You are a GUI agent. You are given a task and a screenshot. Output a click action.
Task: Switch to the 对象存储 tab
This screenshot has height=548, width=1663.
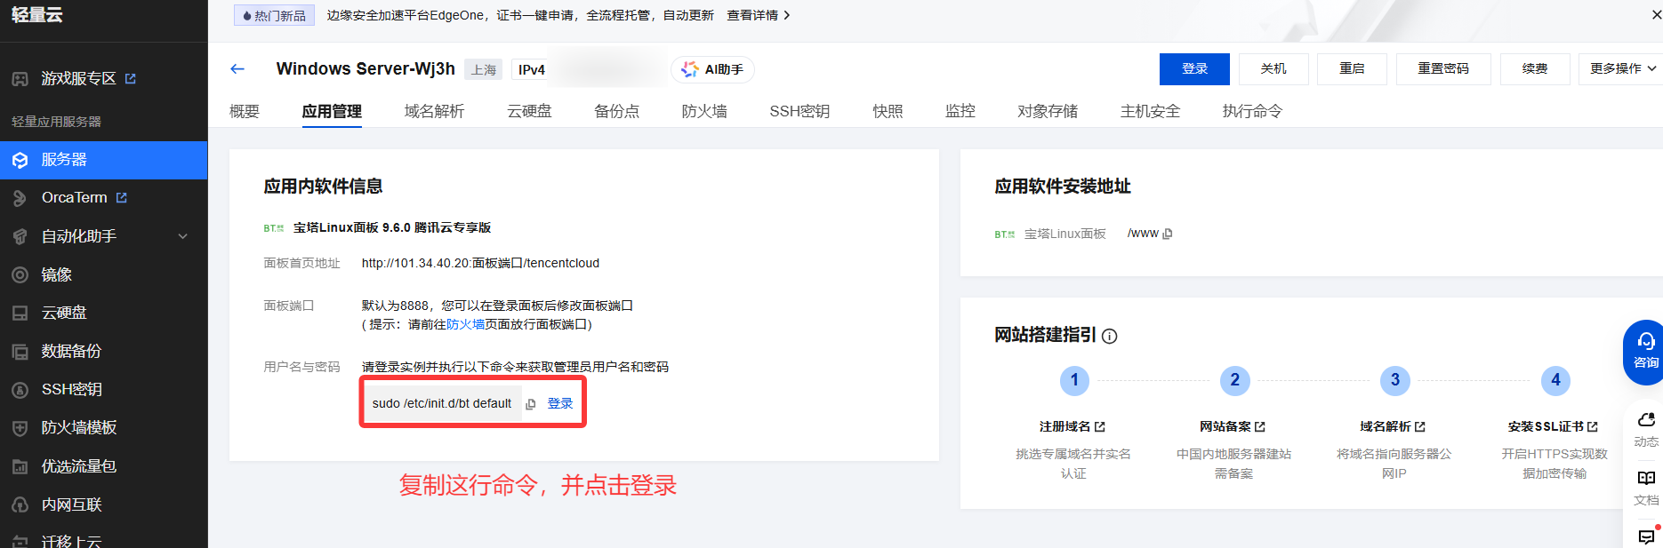(x=1048, y=111)
